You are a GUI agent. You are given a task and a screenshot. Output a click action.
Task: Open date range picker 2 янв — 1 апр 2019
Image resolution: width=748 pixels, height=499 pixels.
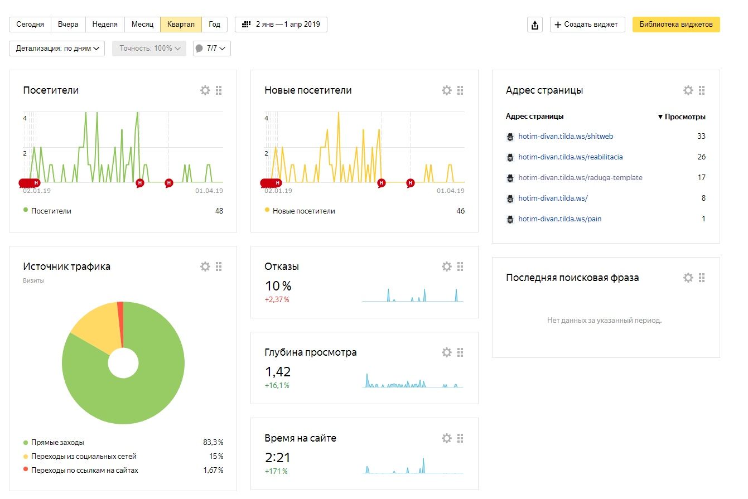coord(281,25)
